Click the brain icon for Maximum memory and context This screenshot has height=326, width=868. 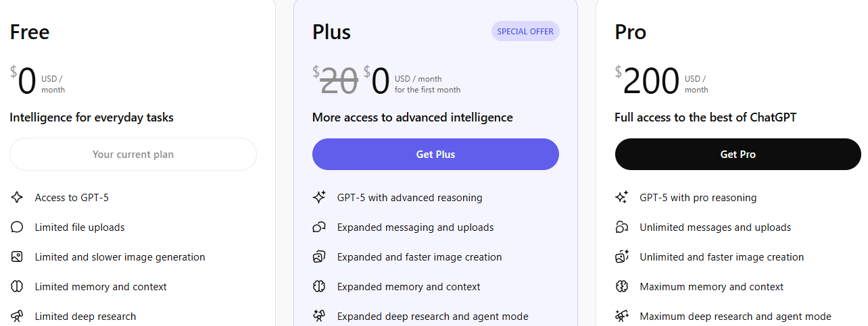coord(622,287)
